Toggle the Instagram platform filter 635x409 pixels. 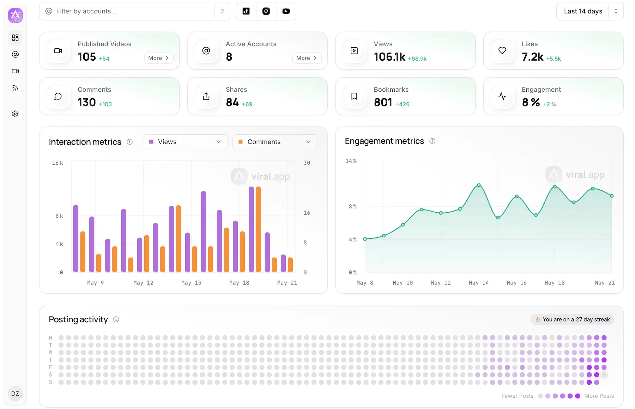coord(266,11)
